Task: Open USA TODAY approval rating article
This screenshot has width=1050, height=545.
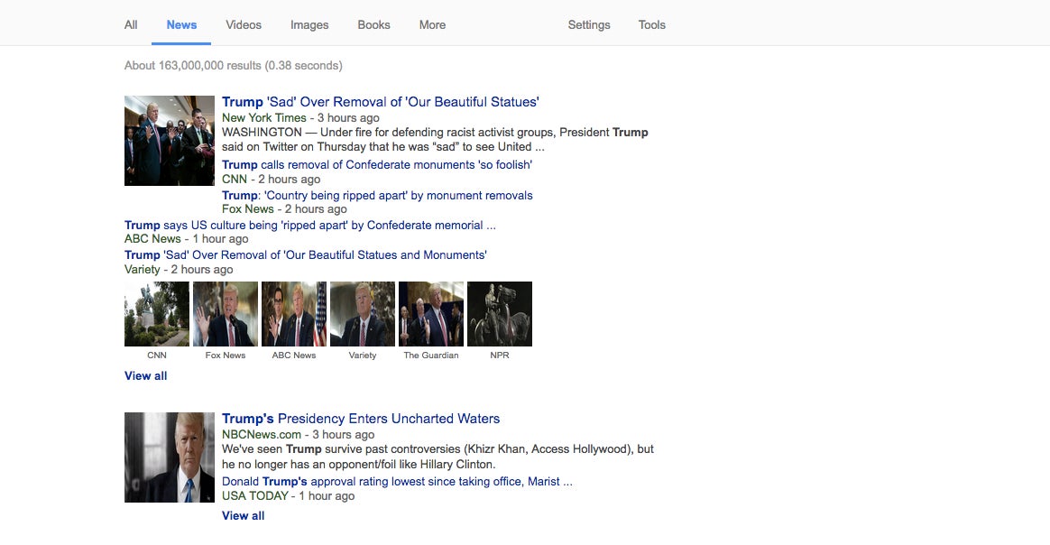Action: click(x=397, y=482)
